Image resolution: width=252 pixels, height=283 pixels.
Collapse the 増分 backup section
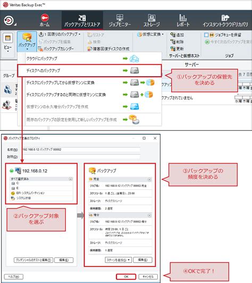click(x=149, y=215)
